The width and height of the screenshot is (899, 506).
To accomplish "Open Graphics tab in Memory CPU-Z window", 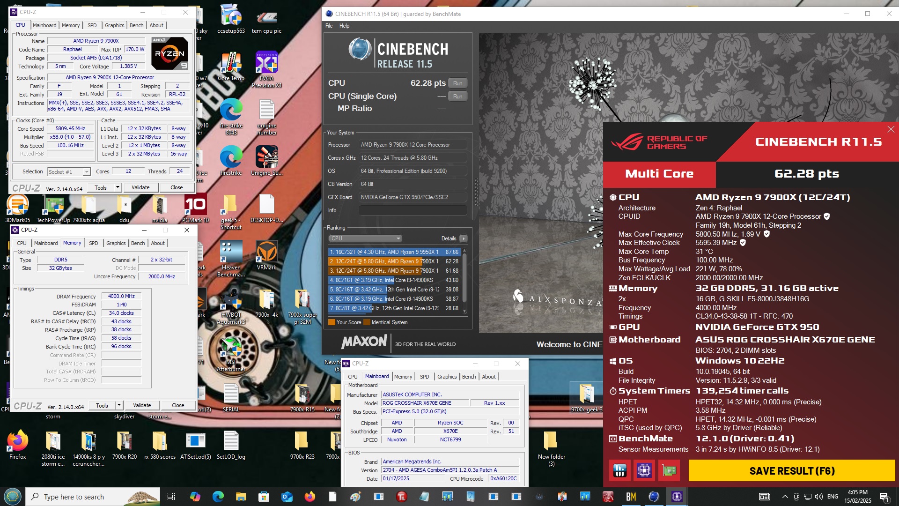I will click(116, 243).
